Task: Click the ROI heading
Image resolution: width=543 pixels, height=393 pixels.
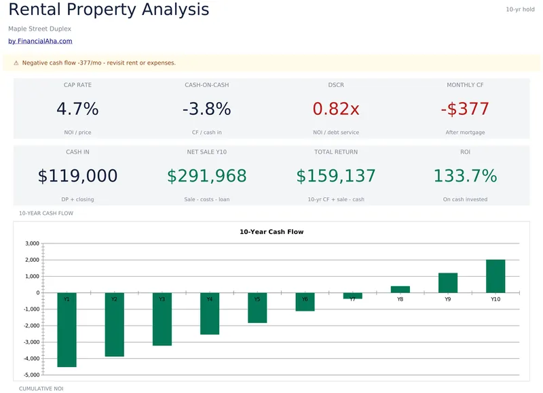Action: (x=465, y=152)
